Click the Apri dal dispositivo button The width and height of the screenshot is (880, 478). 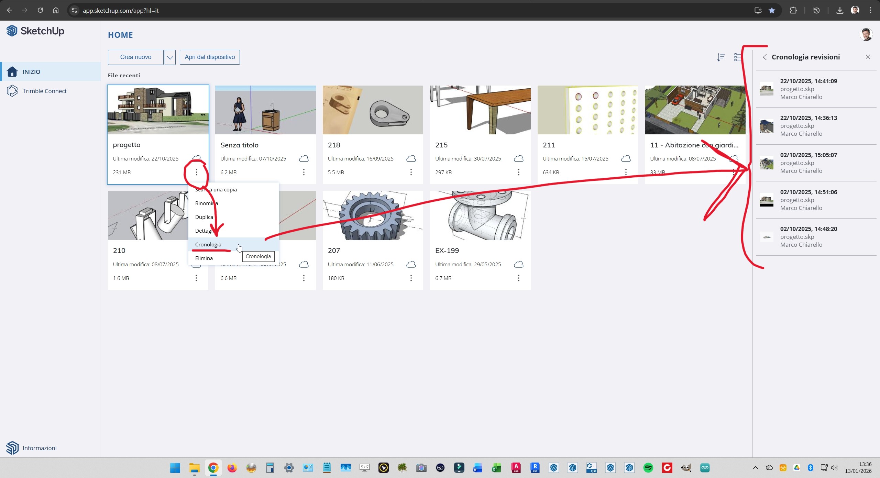pos(210,57)
